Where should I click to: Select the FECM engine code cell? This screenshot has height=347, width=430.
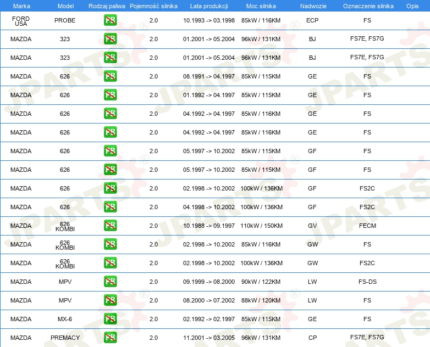coord(367,226)
